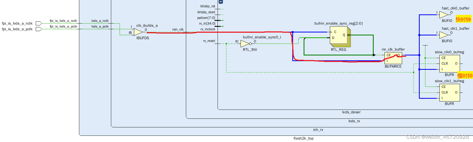Click the bufmr_enable_sync_reg[2:0] instance name
The height and width of the screenshot is (142, 473).
(339, 24)
